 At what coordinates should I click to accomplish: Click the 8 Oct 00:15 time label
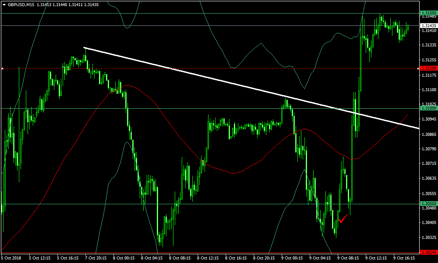[124, 258]
